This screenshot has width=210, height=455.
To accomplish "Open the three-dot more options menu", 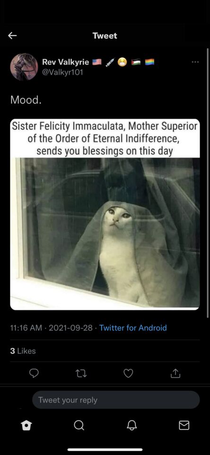I will 195,62.
